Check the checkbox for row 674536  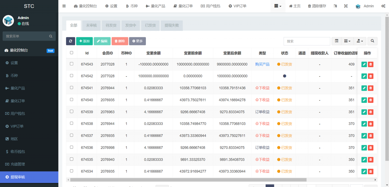point(71,147)
